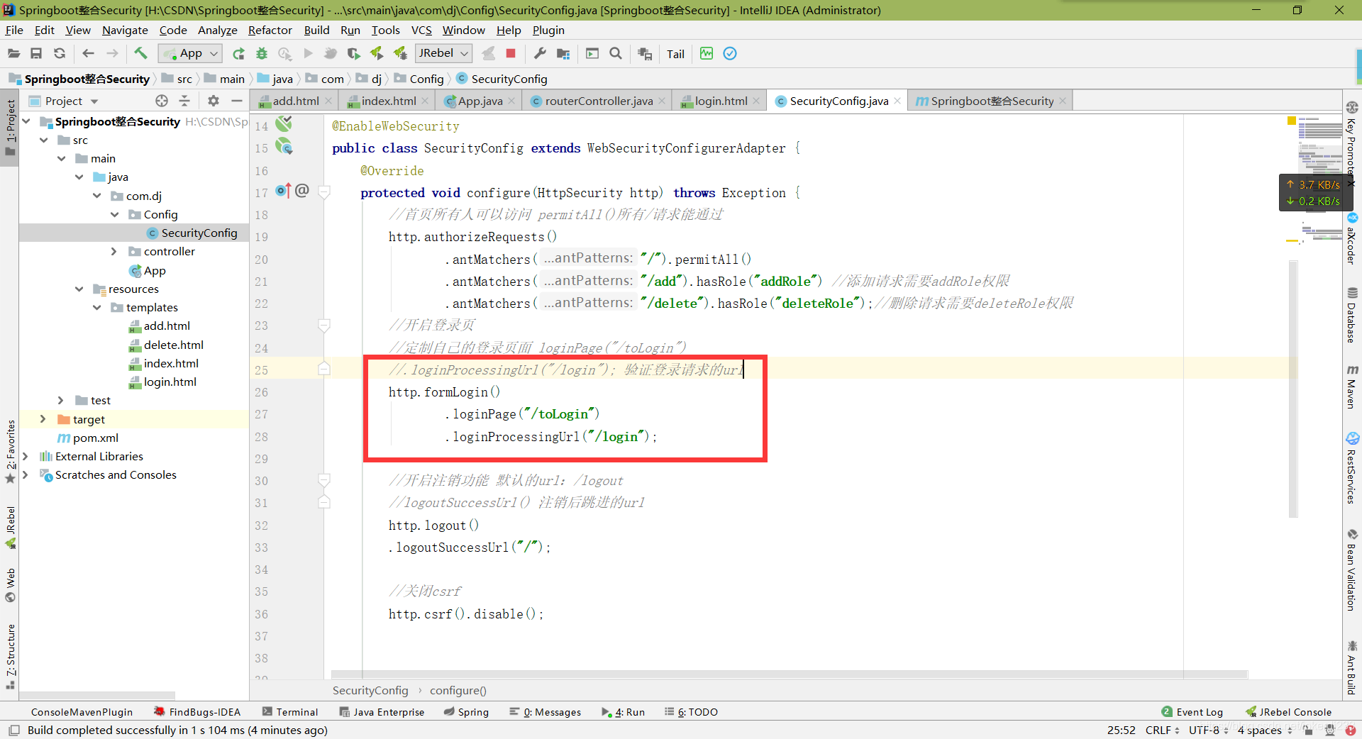The image size is (1362, 739).
Task: Toggle the 7: Structure side panel
Action: click(x=10, y=657)
